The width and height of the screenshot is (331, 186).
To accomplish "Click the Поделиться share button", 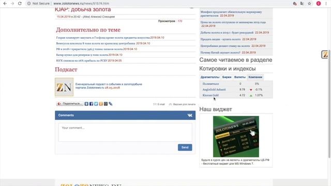I will [70, 104].
